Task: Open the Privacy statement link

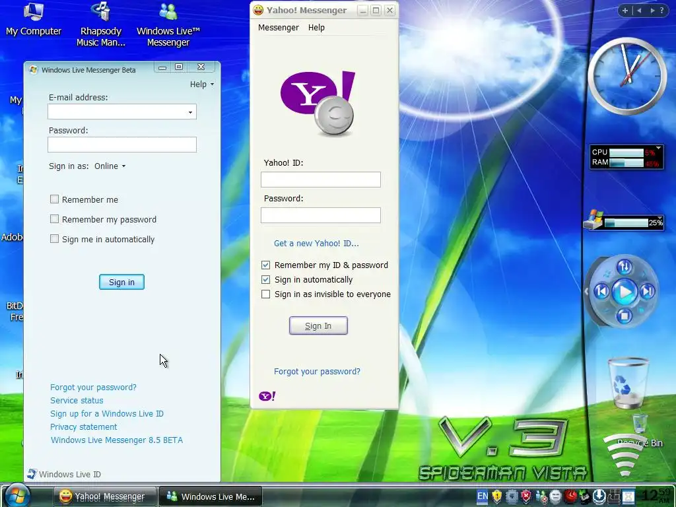Action: click(83, 426)
